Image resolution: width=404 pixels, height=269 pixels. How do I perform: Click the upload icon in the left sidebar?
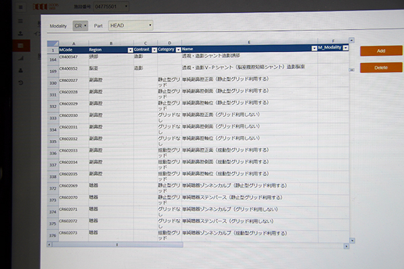20,34
